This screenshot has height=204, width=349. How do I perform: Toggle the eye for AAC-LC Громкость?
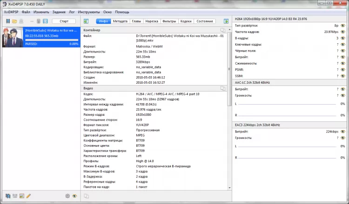click(343, 95)
